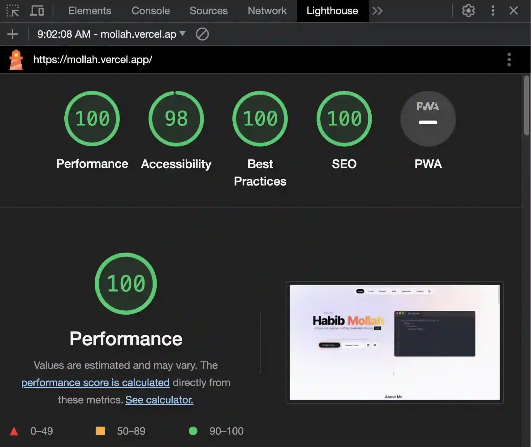This screenshot has width=531, height=447.
Task: Start a new Lighthouse report with plus
Action: click(13, 34)
